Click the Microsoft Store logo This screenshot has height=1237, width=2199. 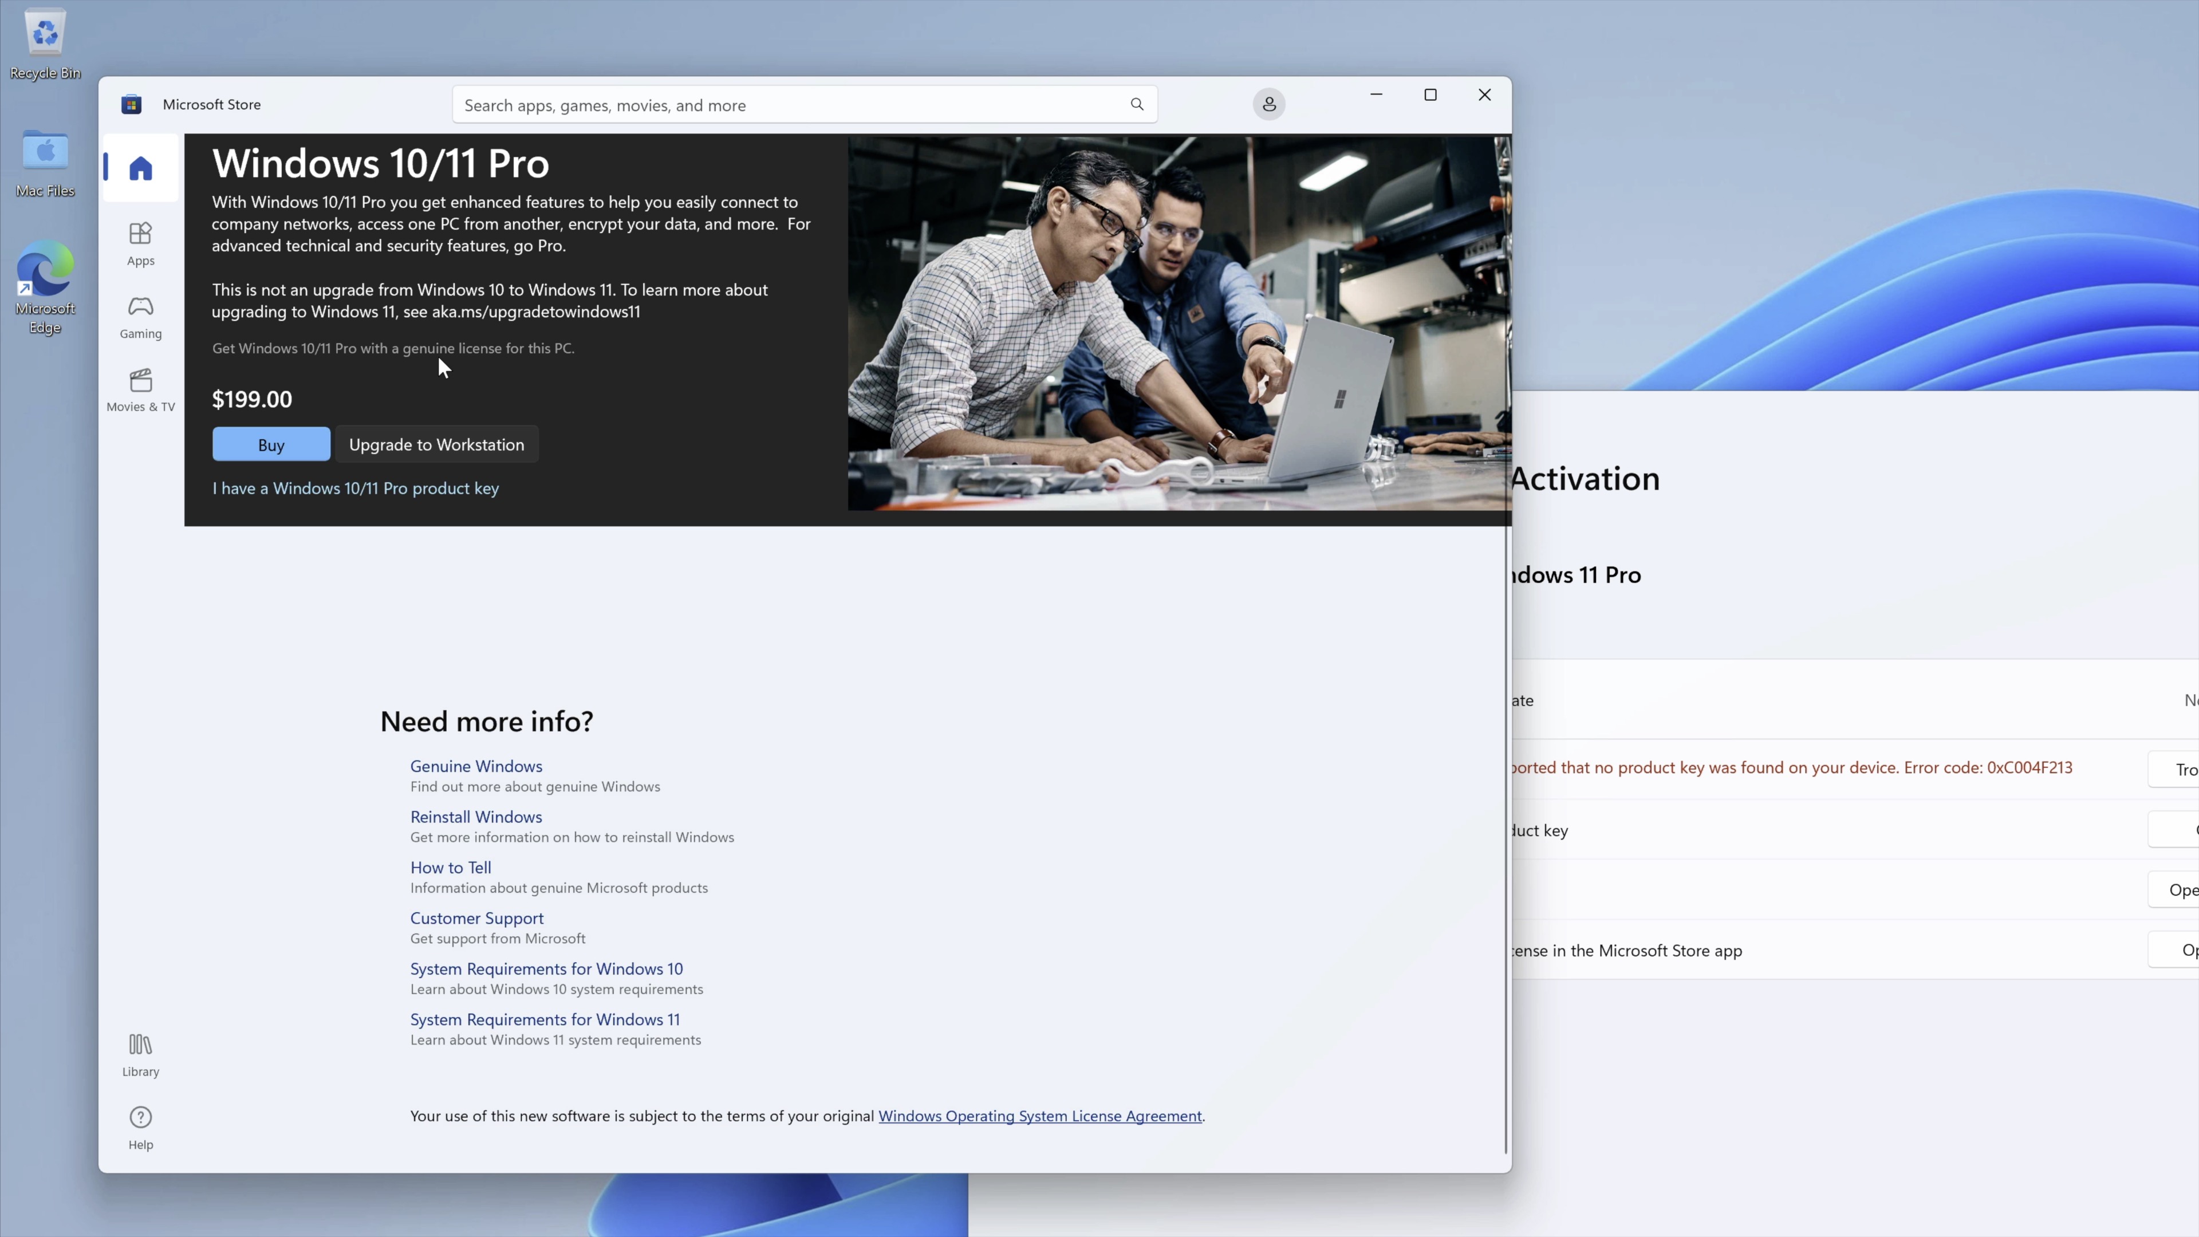(x=132, y=104)
